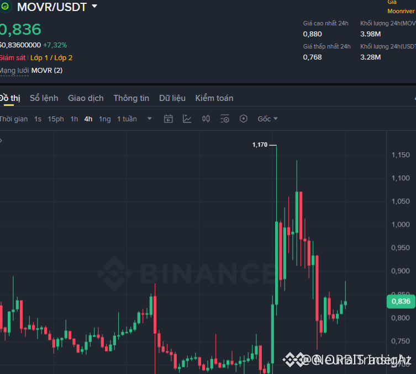Click the MOVR (2) network value
The width and height of the screenshot is (416, 374).
click(47, 71)
